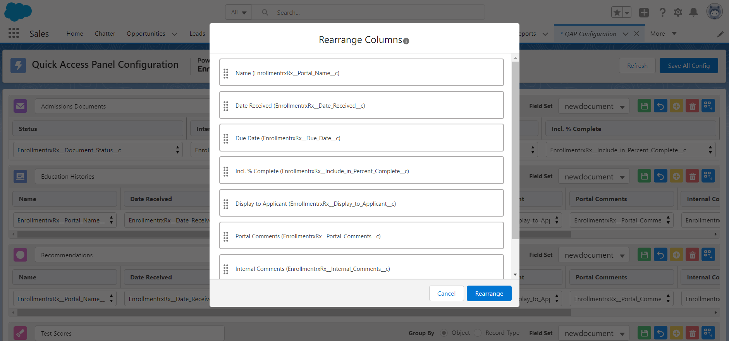Viewport: 729px width, 341px height.
Task: Click green save icon in Admissions Documents row
Action: pyautogui.click(x=644, y=106)
